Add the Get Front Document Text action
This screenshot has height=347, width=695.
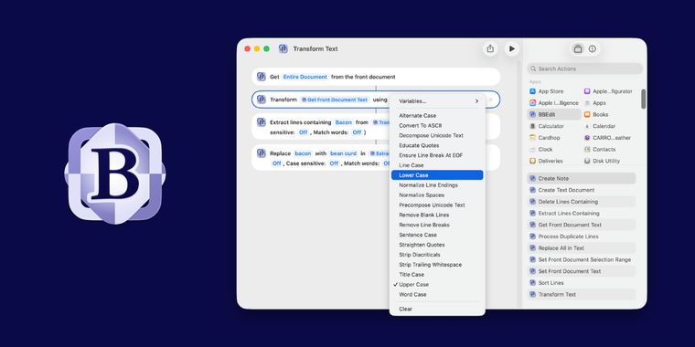coord(582,225)
